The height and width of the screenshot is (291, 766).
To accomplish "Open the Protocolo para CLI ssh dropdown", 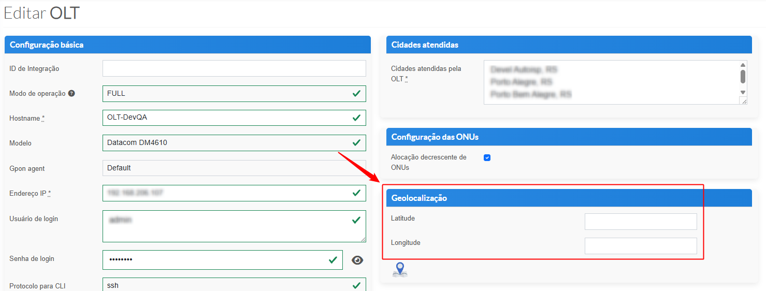I will tap(234, 285).
